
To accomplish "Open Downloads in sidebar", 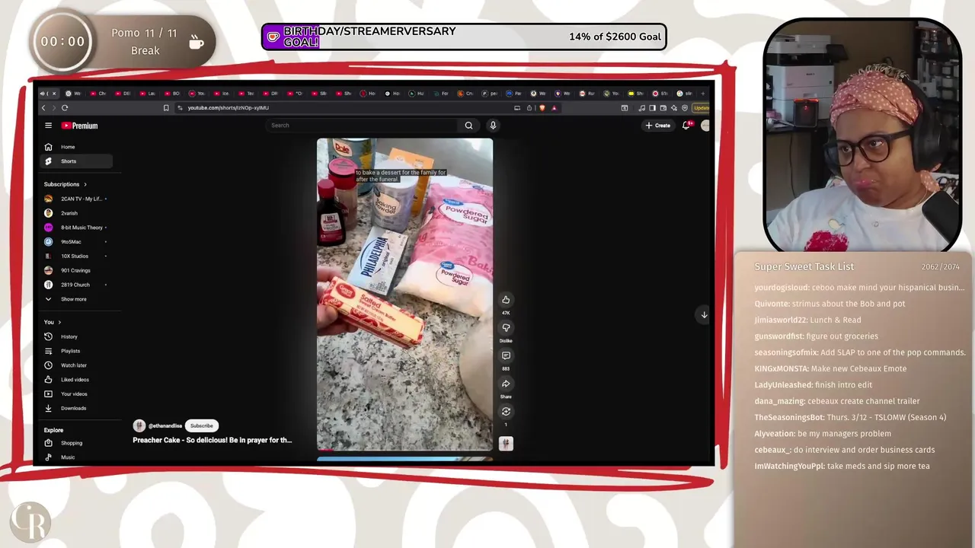I will pyautogui.click(x=77, y=408).
